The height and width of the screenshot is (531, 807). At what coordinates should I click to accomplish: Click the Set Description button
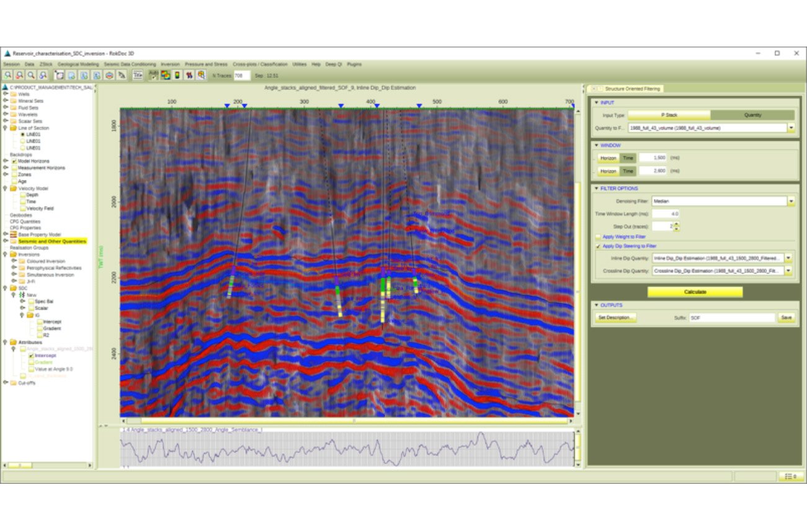(616, 318)
